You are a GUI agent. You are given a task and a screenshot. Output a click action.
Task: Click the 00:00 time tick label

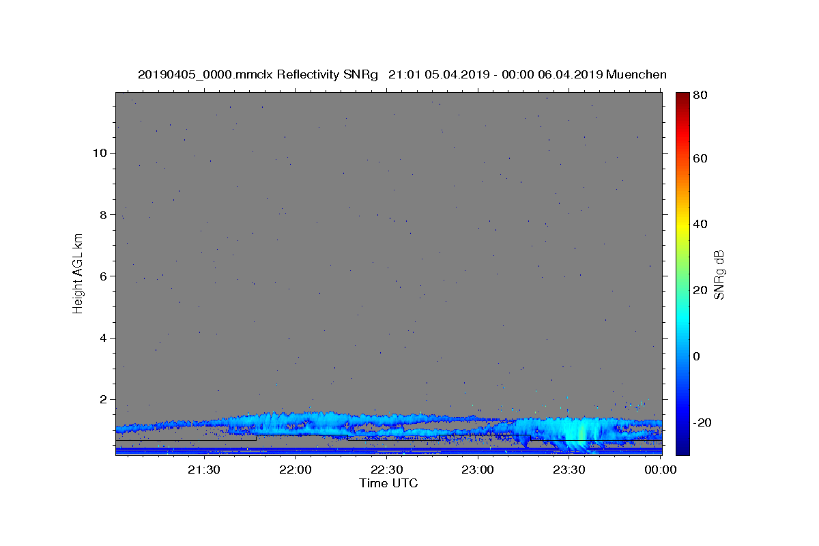[x=661, y=470]
